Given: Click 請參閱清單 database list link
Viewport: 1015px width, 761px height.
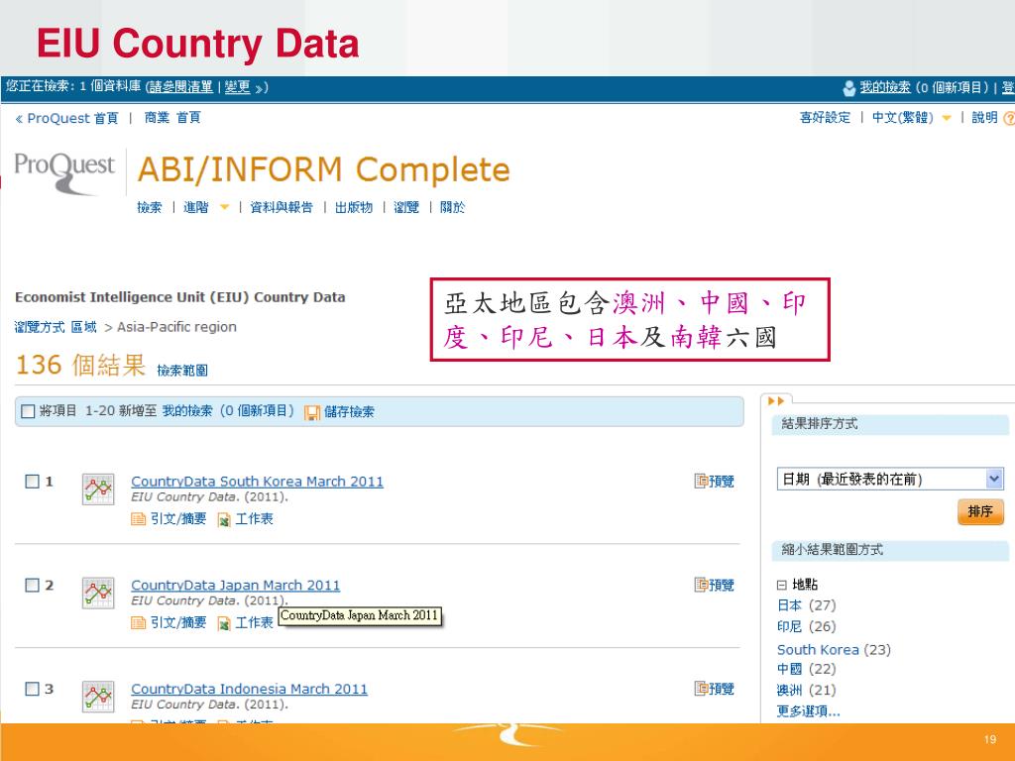Looking at the screenshot, I should click(180, 87).
